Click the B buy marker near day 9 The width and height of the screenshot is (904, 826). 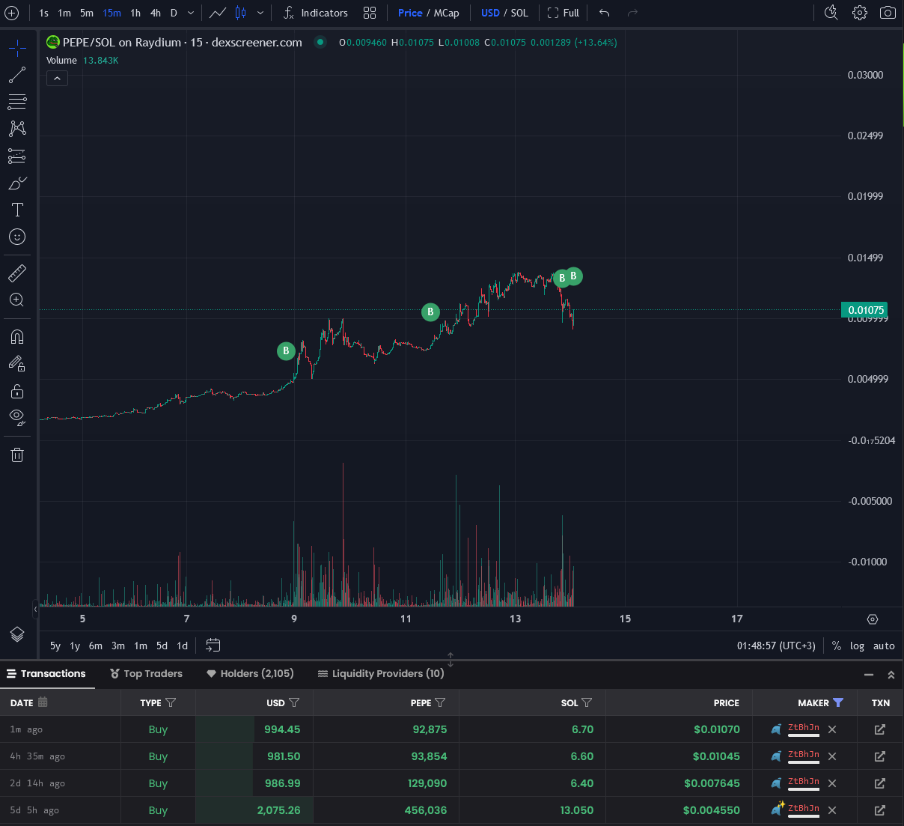(286, 350)
